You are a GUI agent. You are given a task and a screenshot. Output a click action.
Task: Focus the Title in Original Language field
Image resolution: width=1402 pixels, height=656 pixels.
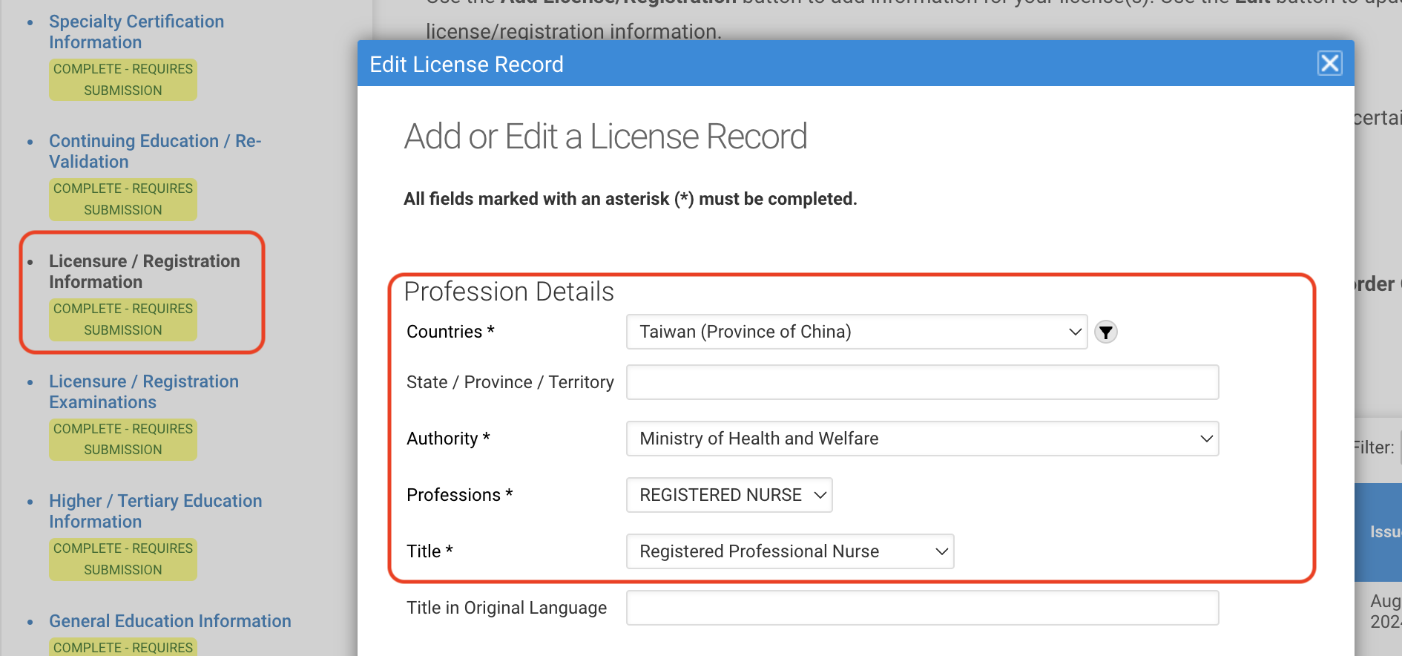921,608
